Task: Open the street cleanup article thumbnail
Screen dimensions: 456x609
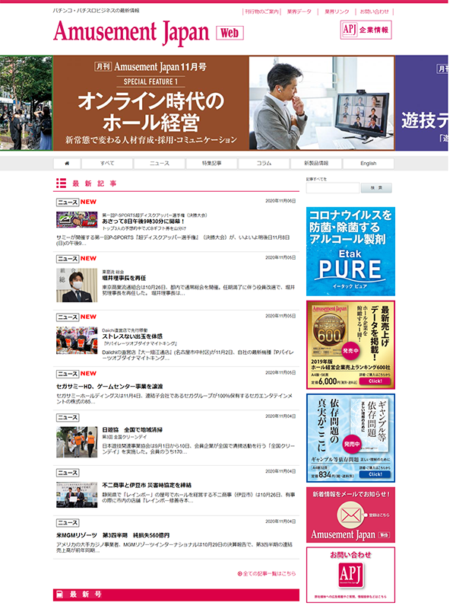Action: coord(77,442)
